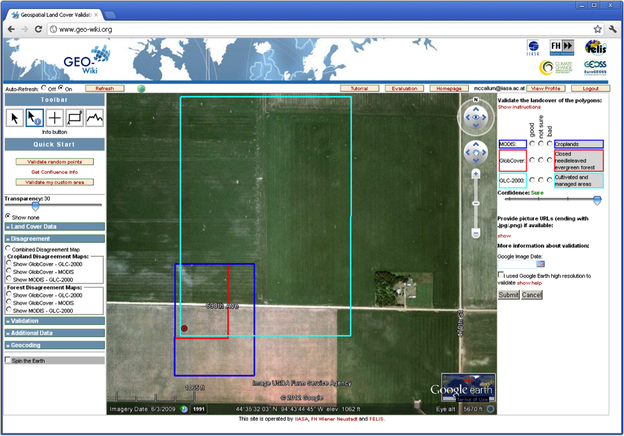Open the Croplands MODIS class dropdown
The height and width of the screenshot is (436, 624).
click(x=579, y=144)
